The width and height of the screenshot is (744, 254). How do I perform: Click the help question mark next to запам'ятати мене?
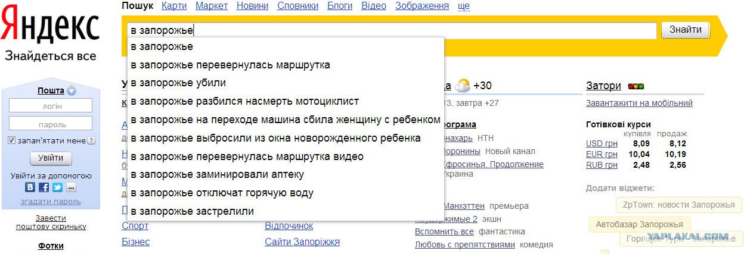pyautogui.click(x=91, y=141)
